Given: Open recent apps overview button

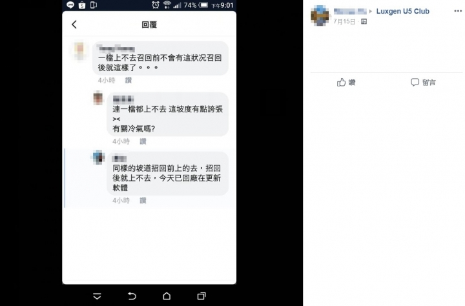Looking at the screenshot, I should (201, 296).
